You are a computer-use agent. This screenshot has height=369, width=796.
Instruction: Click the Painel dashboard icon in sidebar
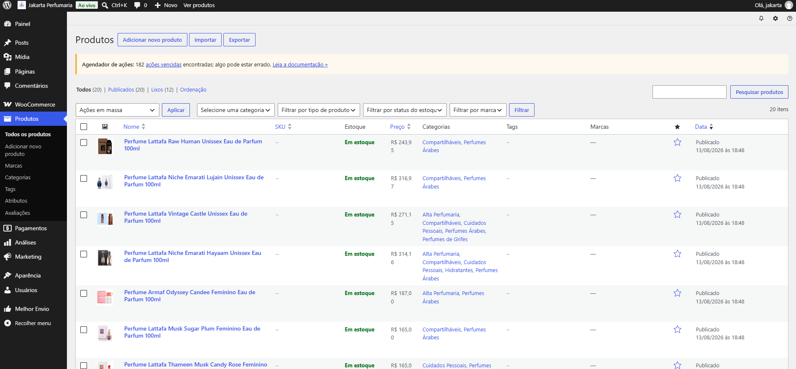coord(8,24)
